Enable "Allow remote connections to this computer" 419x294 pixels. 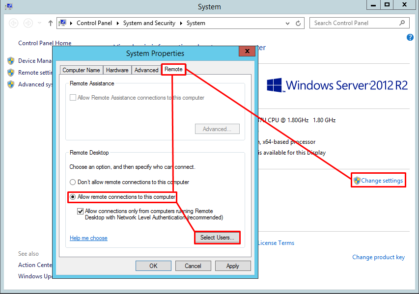[x=72, y=196]
